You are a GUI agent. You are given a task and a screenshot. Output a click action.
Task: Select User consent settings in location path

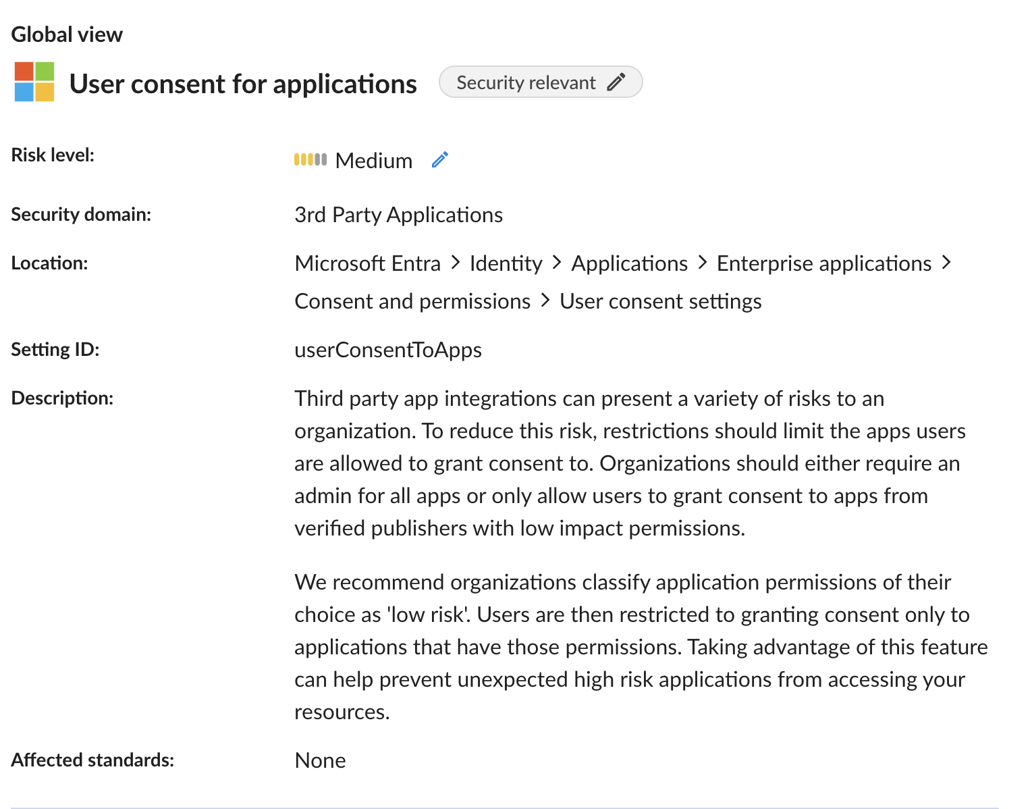tap(661, 301)
